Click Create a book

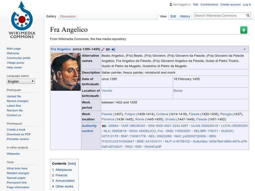point(16,130)
